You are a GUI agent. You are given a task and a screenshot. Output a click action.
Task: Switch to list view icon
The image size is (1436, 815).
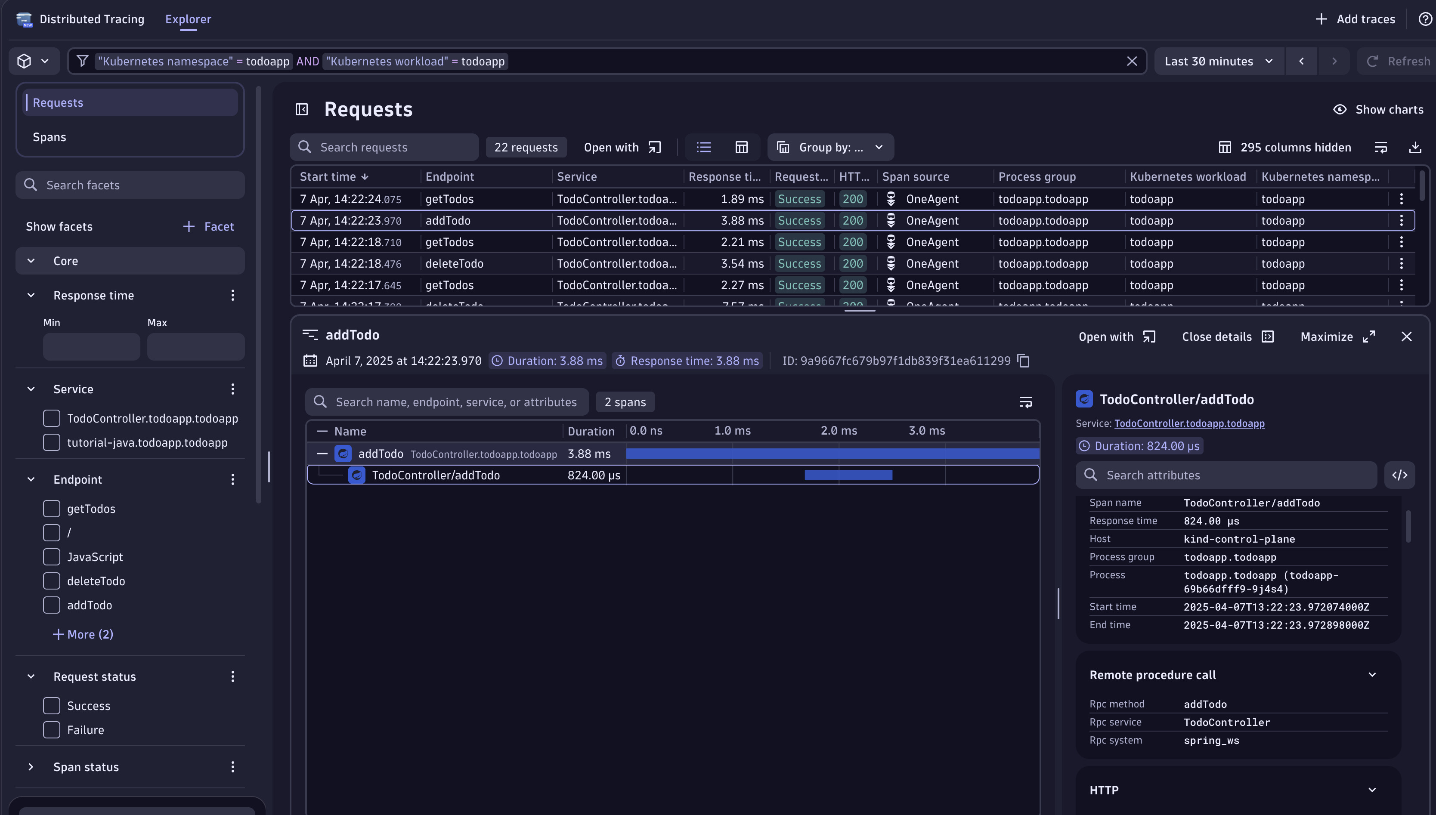(704, 147)
